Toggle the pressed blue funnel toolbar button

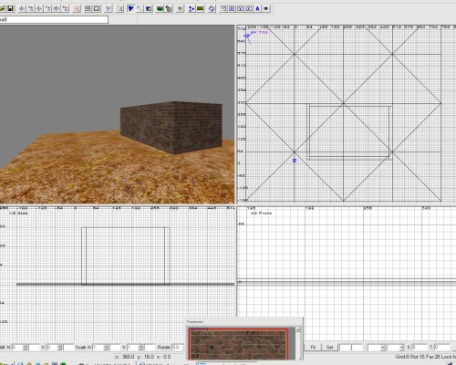point(130,8)
